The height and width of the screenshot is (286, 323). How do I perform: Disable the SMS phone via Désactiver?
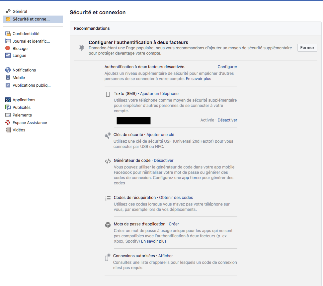point(227,120)
